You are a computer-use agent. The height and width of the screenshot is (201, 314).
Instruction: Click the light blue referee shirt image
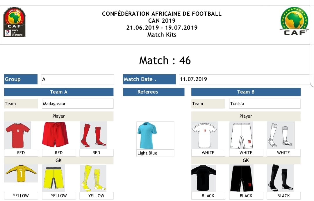[x=147, y=135]
